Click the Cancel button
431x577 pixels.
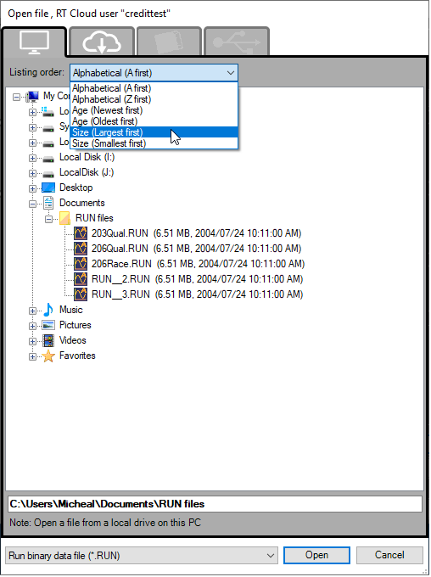(x=389, y=555)
